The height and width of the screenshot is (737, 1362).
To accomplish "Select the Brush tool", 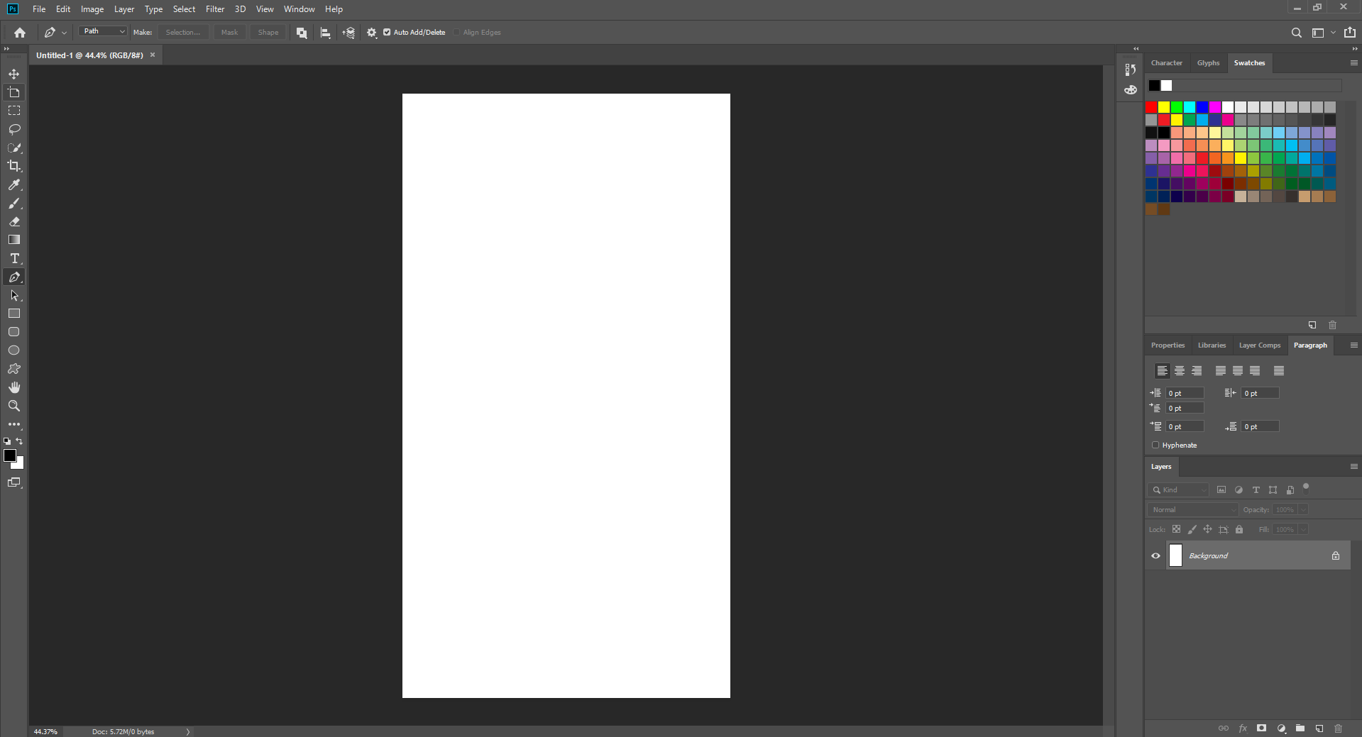I will click(13, 204).
